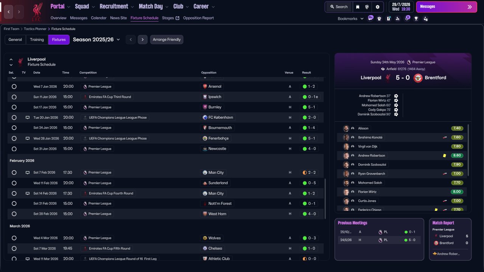Open the Portal dropdown menu
The width and height of the screenshot is (484, 272).
(x=60, y=6)
